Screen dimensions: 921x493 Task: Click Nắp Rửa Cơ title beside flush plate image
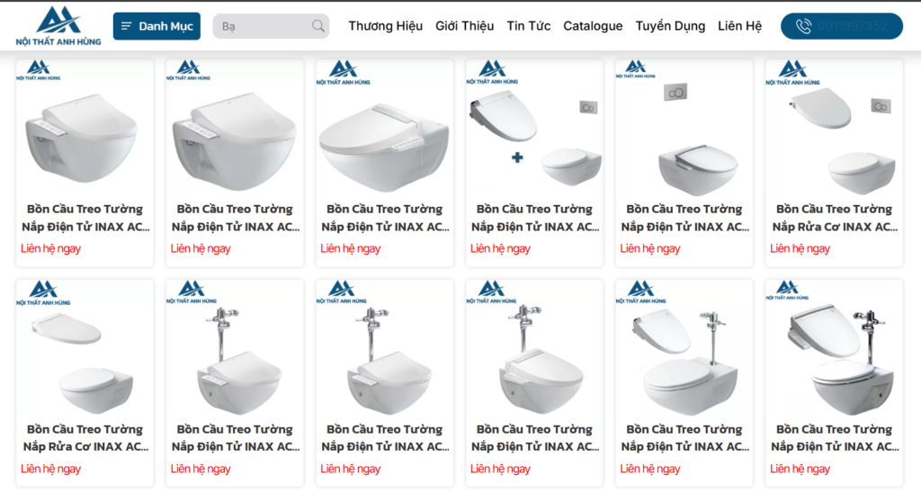[834, 218]
